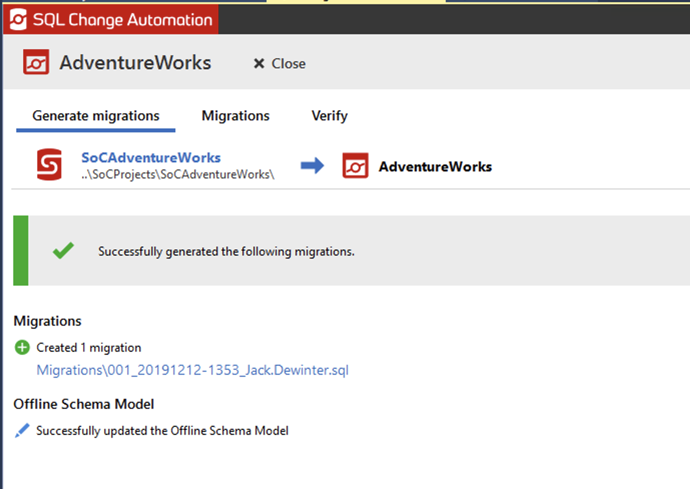Open the Verify tab
This screenshot has height=489, width=690.
coord(329,116)
